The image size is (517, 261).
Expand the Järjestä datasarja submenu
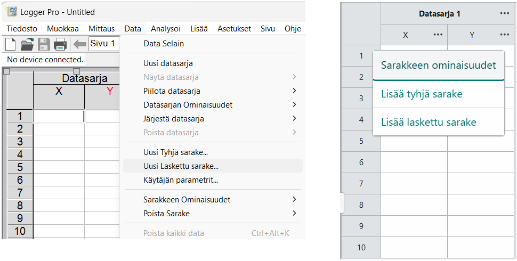pos(294,118)
